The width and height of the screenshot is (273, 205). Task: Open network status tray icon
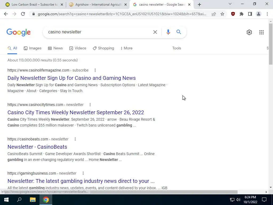pos(232,200)
